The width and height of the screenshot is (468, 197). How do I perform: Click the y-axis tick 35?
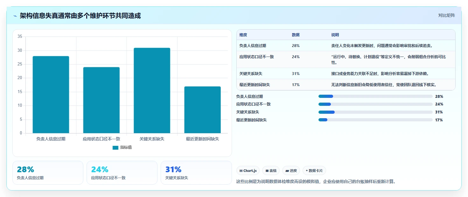pos(20,37)
